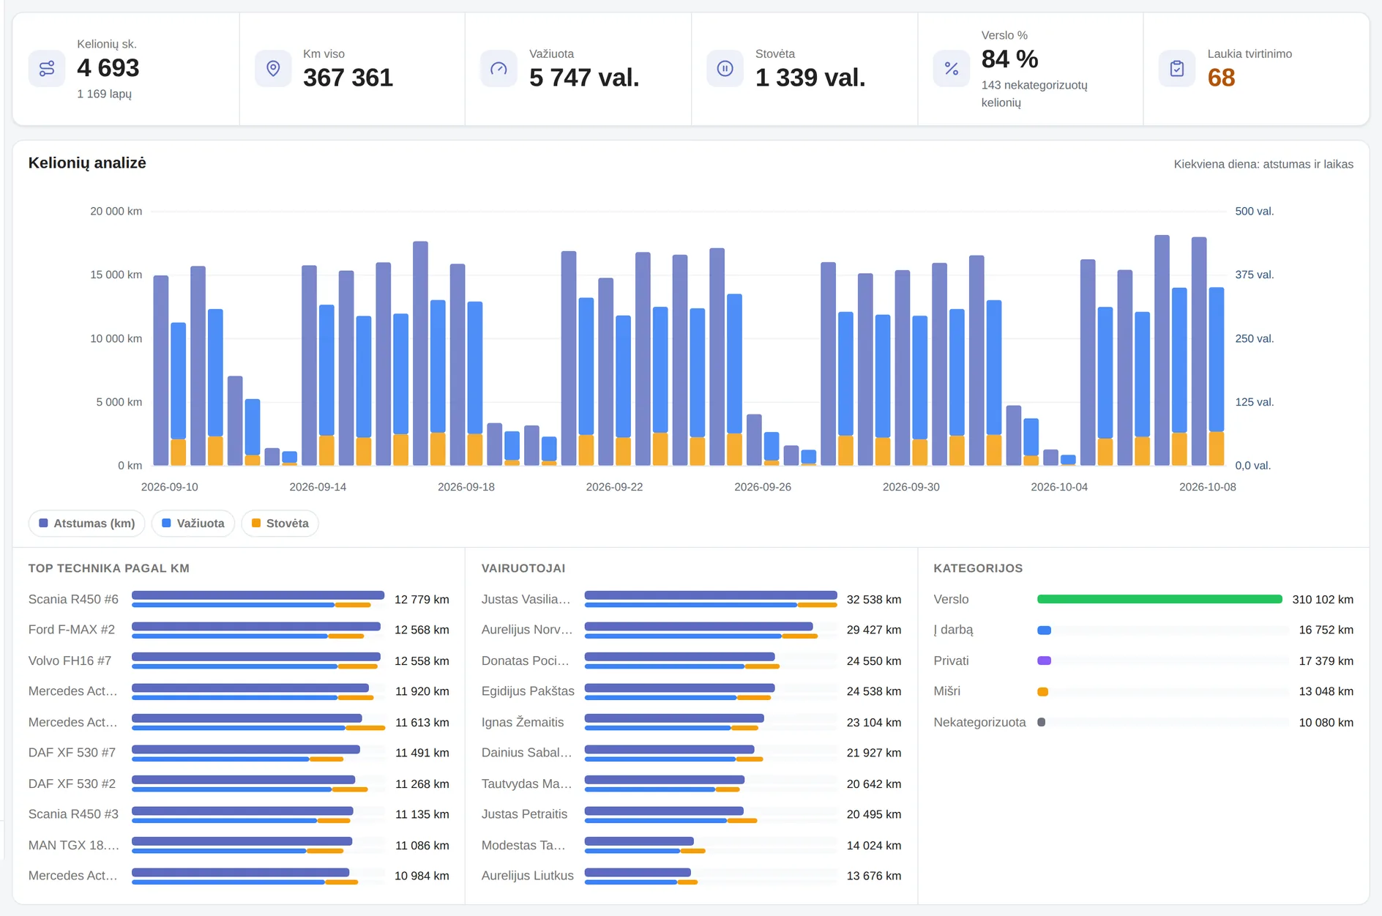Select the Ford F-MAX #2 row

pos(239,630)
